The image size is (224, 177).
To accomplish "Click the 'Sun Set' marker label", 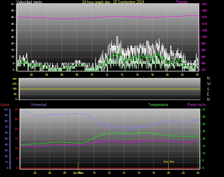I will 169,162.
